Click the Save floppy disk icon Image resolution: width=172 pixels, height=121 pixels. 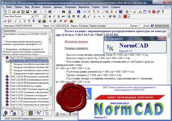click(28, 12)
